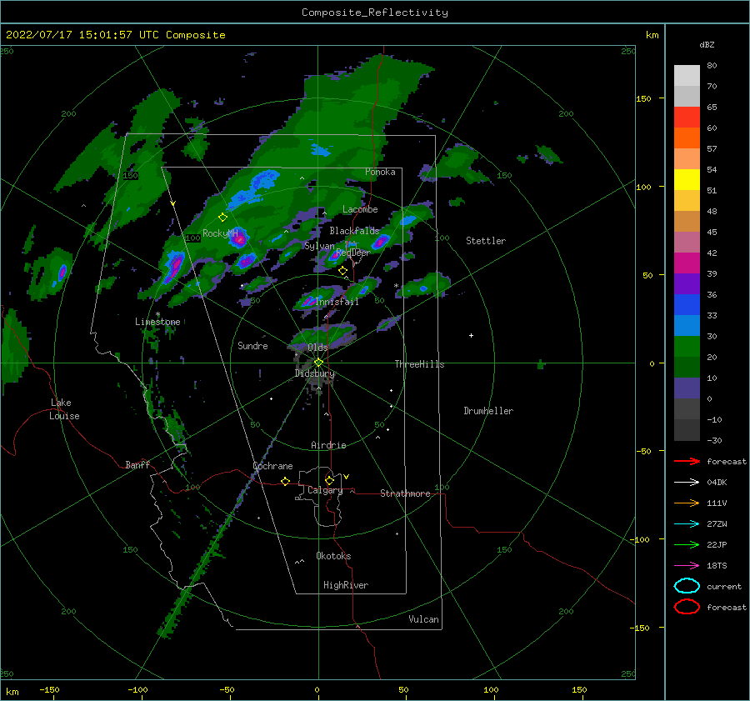Click the Calgary label
The width and height of the screenshot is (750, 701).
click(325, 490)
